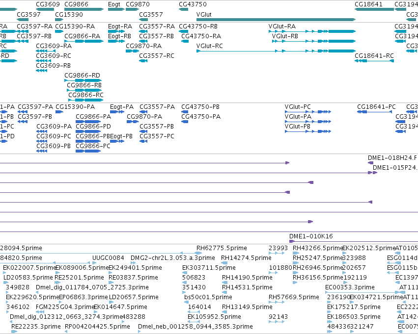Click transcript CG18641-RC
Screen dimensions: 418x334
(x=374, y=61)
